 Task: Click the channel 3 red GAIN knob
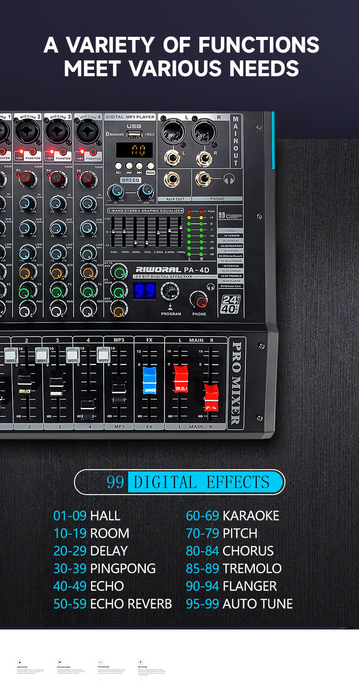57,178
